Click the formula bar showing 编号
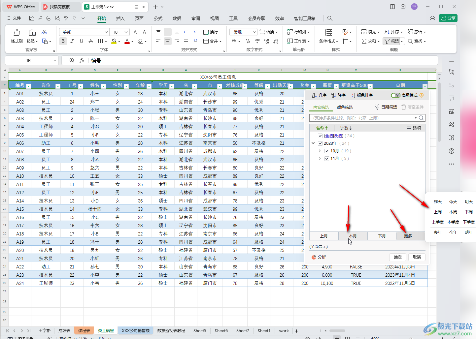 click(263, 61)
